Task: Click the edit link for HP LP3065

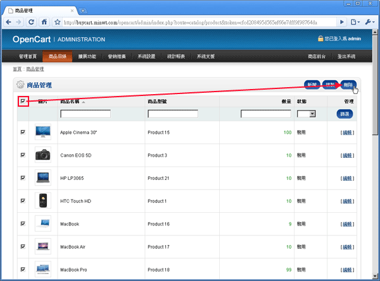Action: [347, 178]
